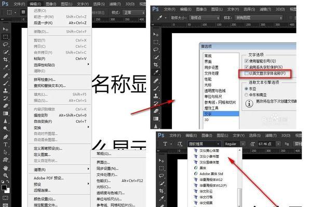
Task: Click text orientation toggle icon in font-list window
Action: (x=180, y=144)
